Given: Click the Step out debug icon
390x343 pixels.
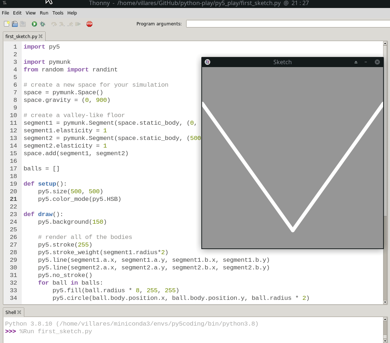Looking at the screenshot, I should click(70, 24).
